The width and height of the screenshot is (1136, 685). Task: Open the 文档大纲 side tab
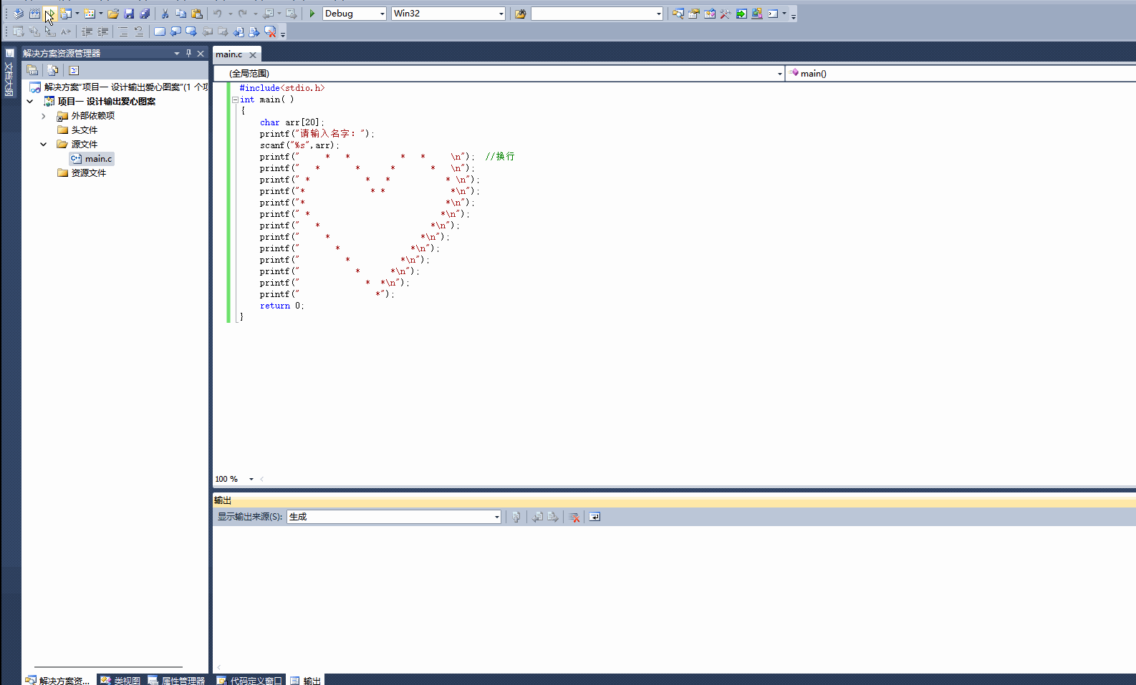[9, 74]
